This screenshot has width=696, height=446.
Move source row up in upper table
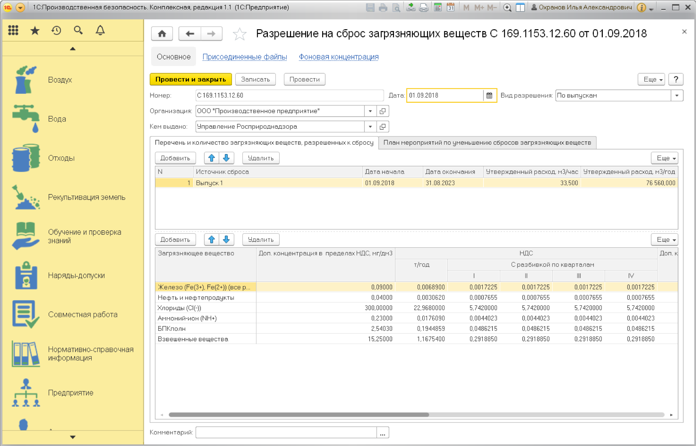[x=211, y=158]
